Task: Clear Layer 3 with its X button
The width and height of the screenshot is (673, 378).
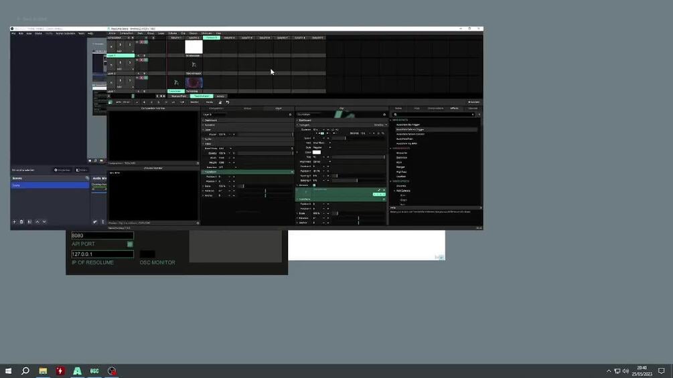Action: click(x=111, y=46)
